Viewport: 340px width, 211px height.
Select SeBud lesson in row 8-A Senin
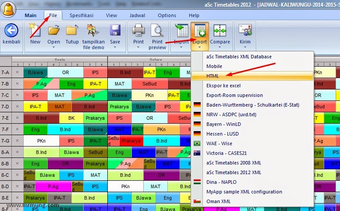(96, 152)
